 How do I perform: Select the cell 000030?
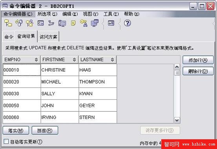22,94
